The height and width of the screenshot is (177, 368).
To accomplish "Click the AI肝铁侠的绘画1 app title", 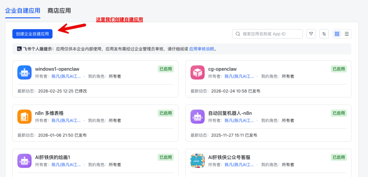I will tap(52, 157).
